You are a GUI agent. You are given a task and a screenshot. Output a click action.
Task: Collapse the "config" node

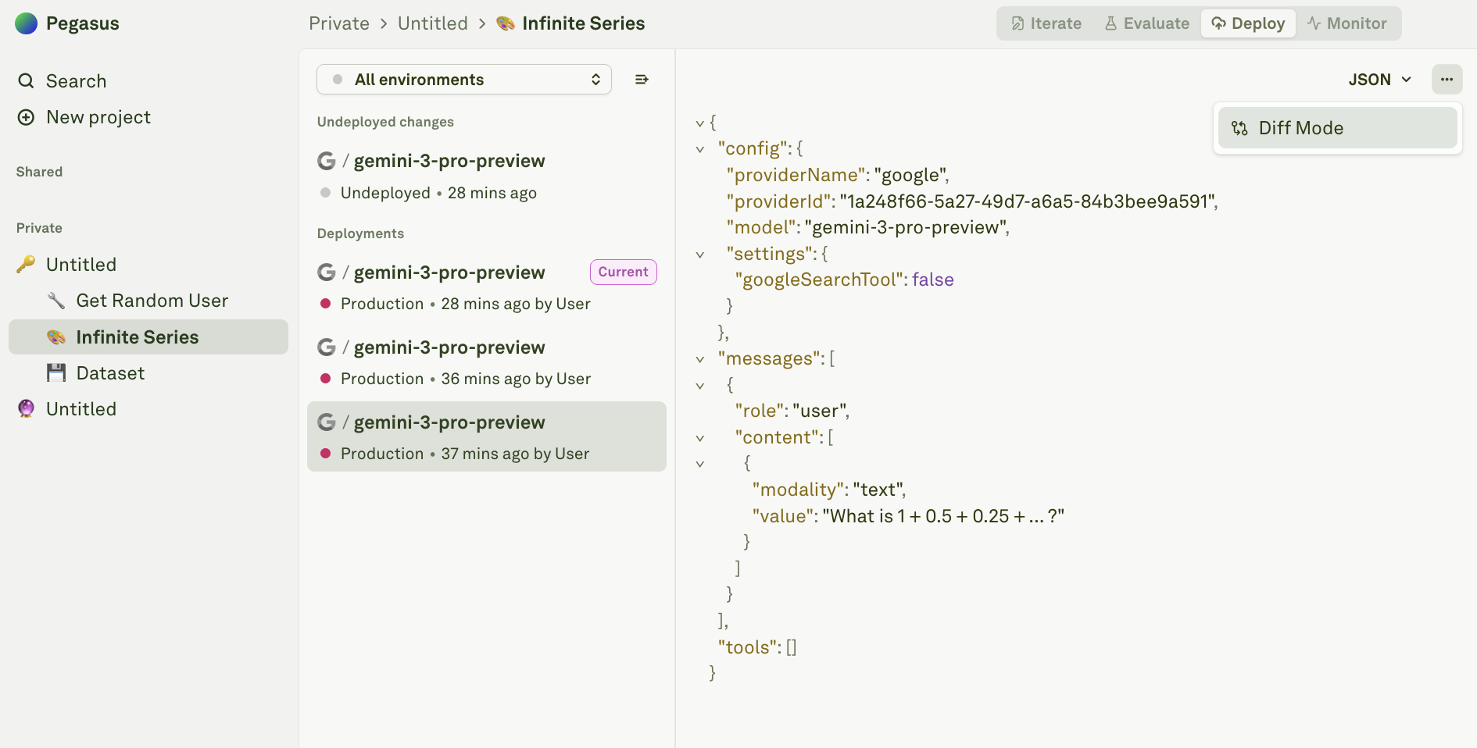pos(700,149)
